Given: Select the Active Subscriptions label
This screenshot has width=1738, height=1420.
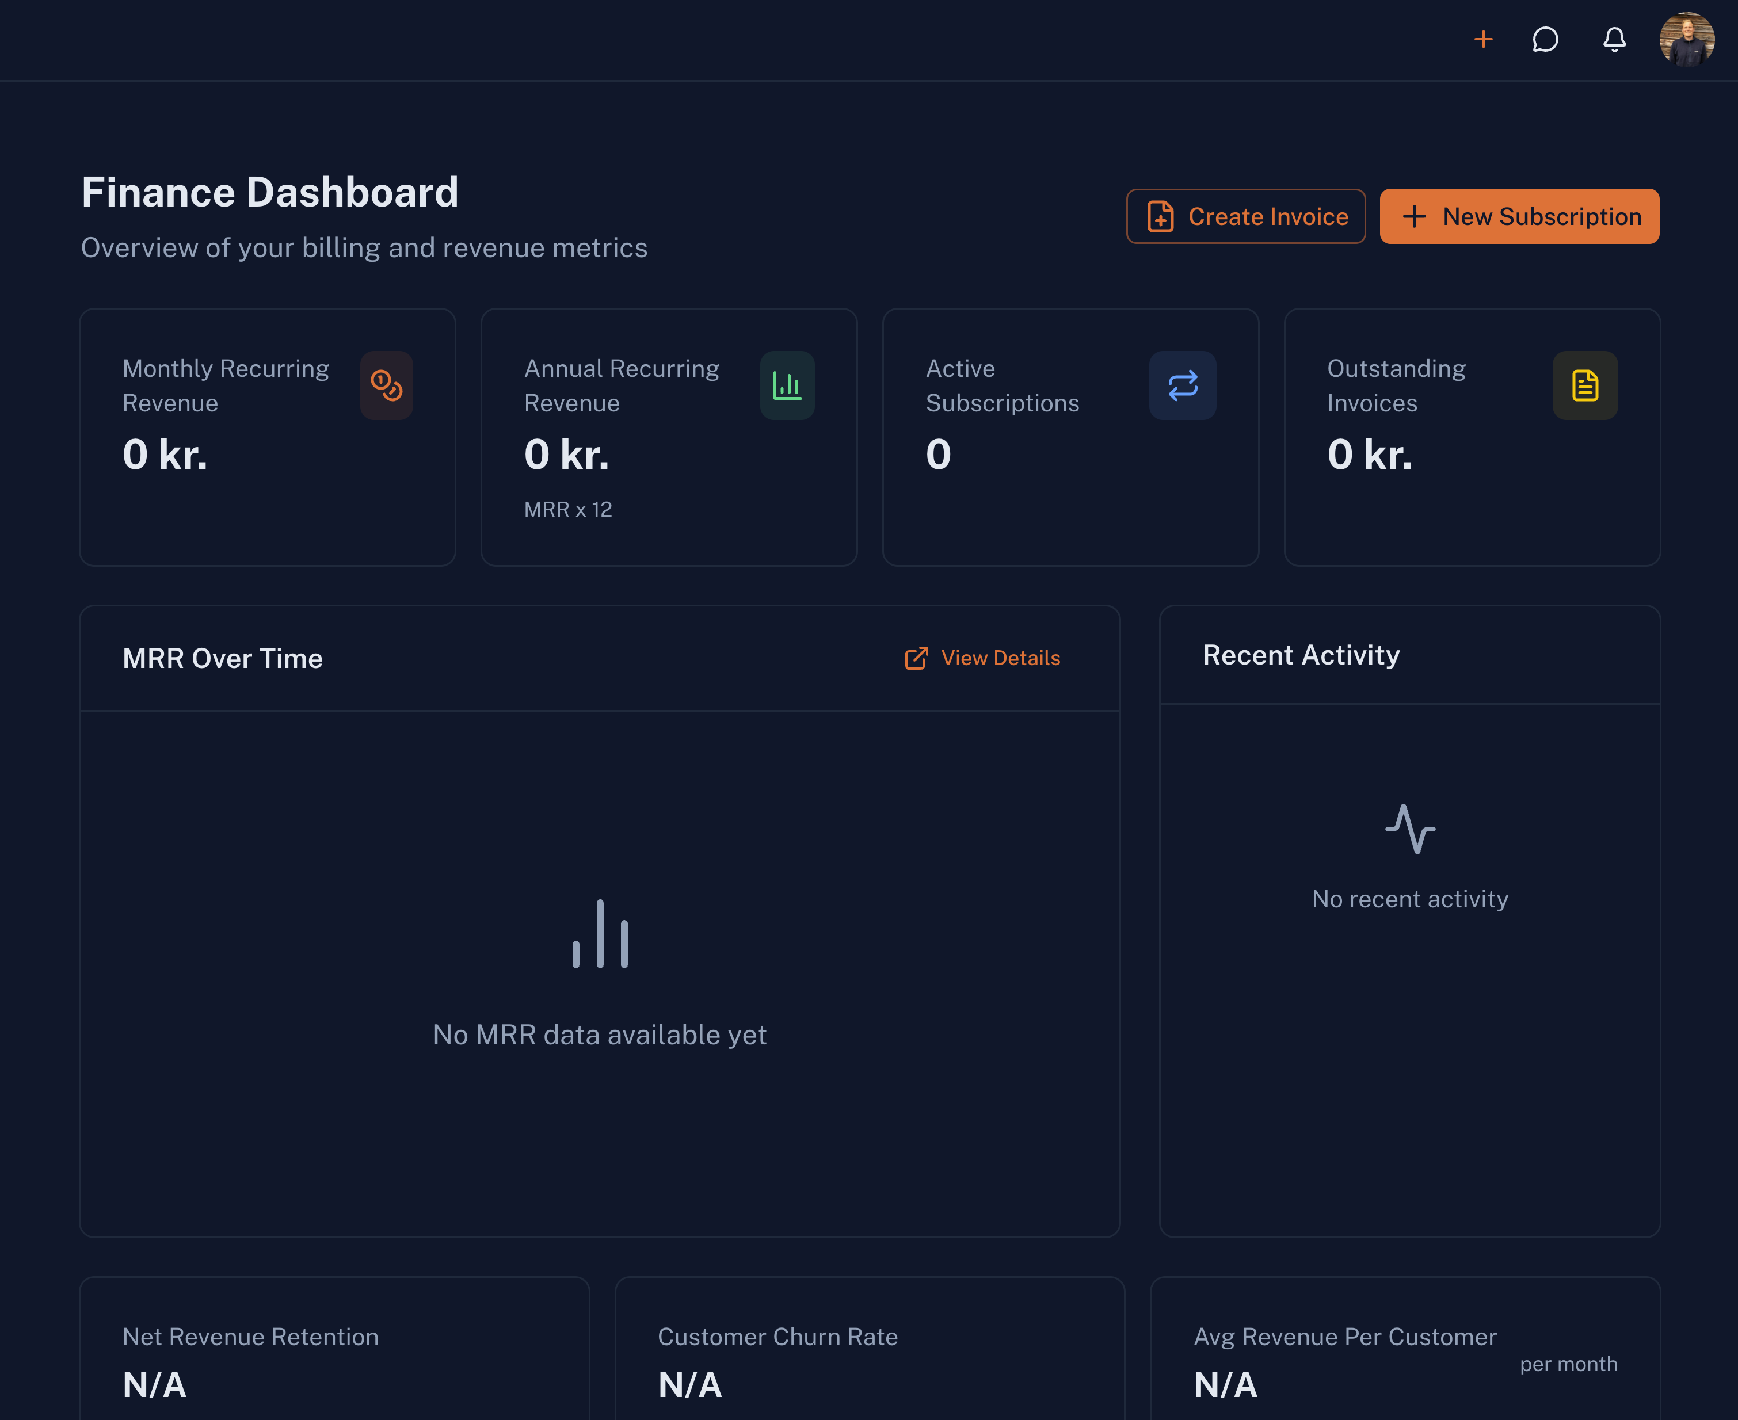Looking at the screenshot, I should (1003, 385).
